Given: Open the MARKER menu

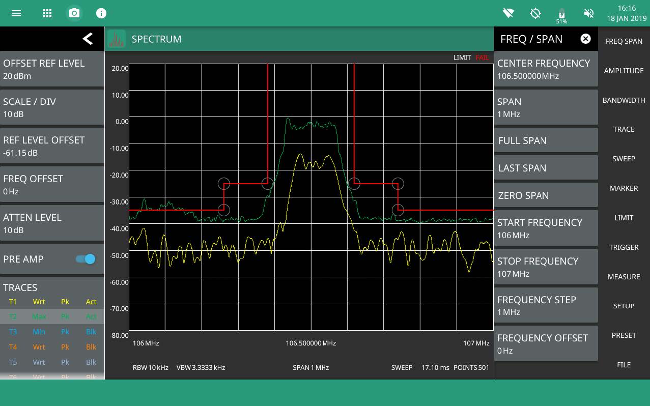Looking at the screenshot, I should click(x=624, y=188).
